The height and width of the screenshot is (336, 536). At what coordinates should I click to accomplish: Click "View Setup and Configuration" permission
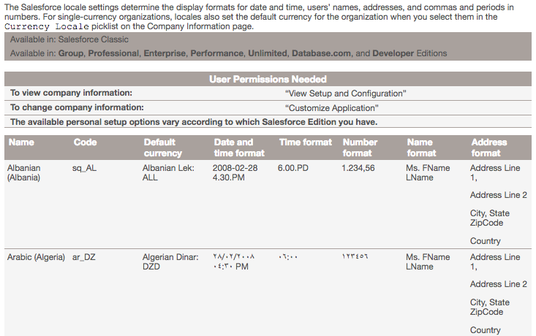click(x=346, y=93)
